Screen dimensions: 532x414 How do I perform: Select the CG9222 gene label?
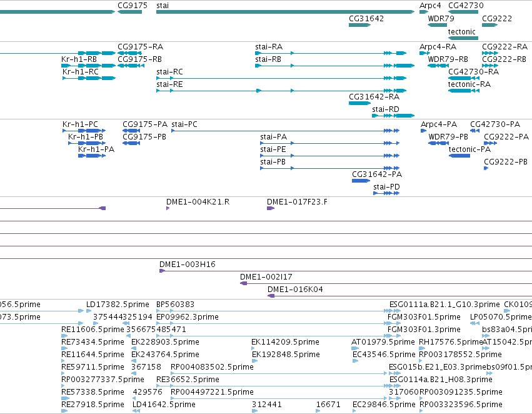tap(497, 18)
